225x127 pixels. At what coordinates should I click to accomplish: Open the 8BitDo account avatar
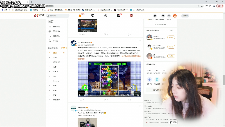click(73, 108)
